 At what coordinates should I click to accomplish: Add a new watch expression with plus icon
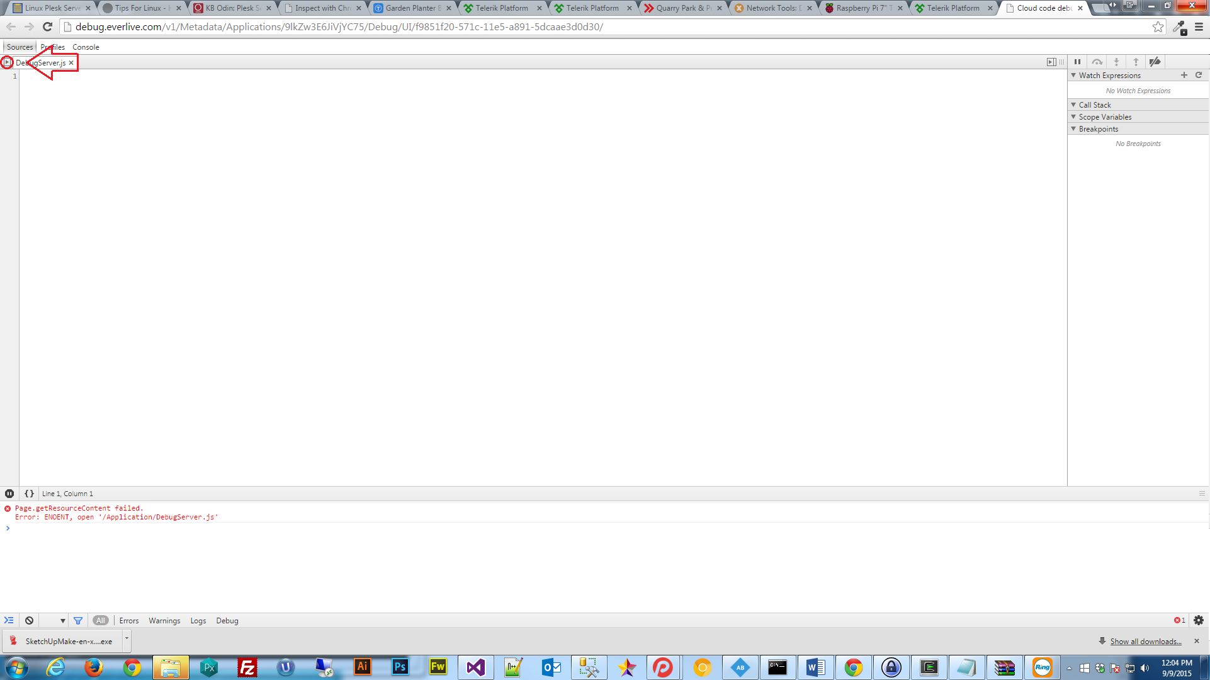pyautogui.click(x=1184, y=75)
